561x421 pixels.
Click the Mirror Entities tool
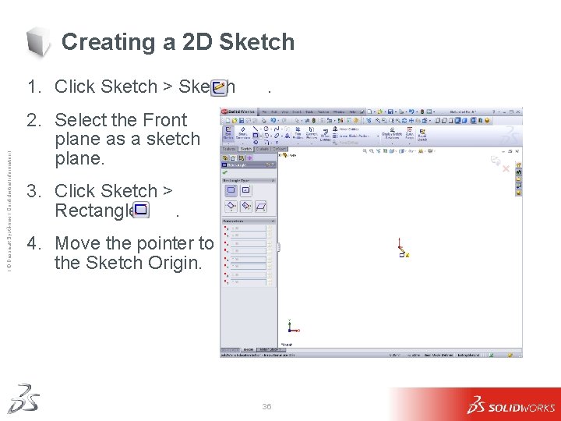click(345, 129)
